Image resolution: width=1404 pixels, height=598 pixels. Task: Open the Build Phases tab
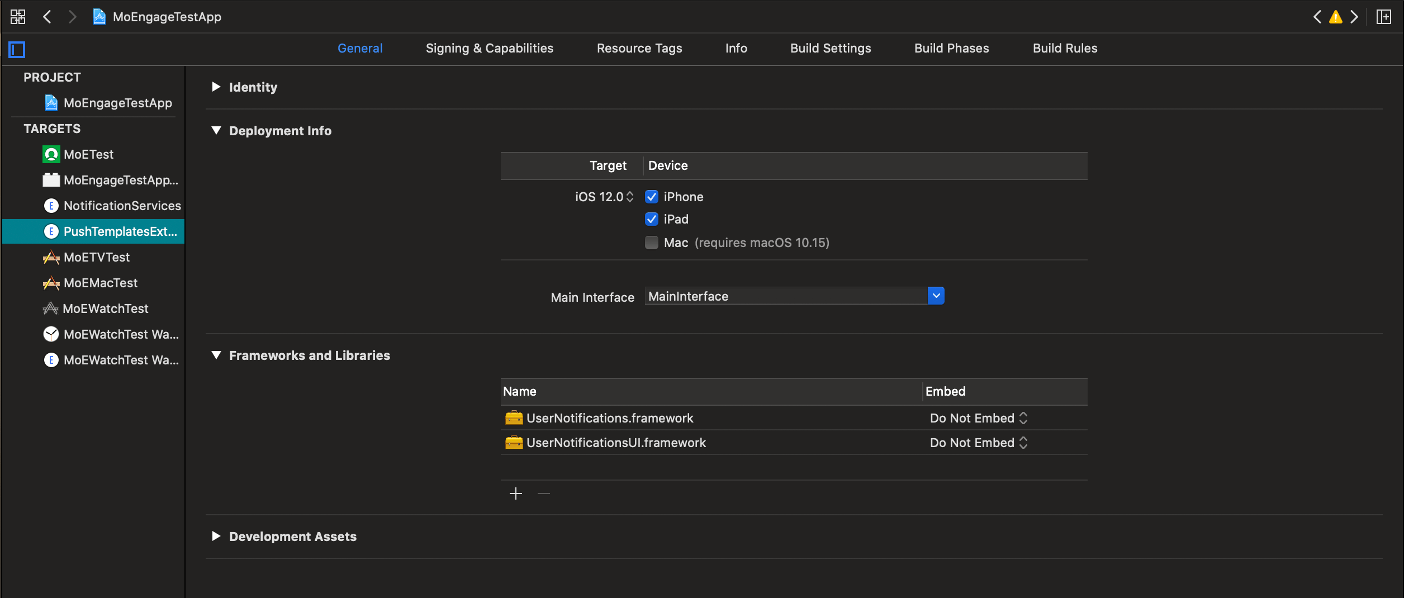951,48
